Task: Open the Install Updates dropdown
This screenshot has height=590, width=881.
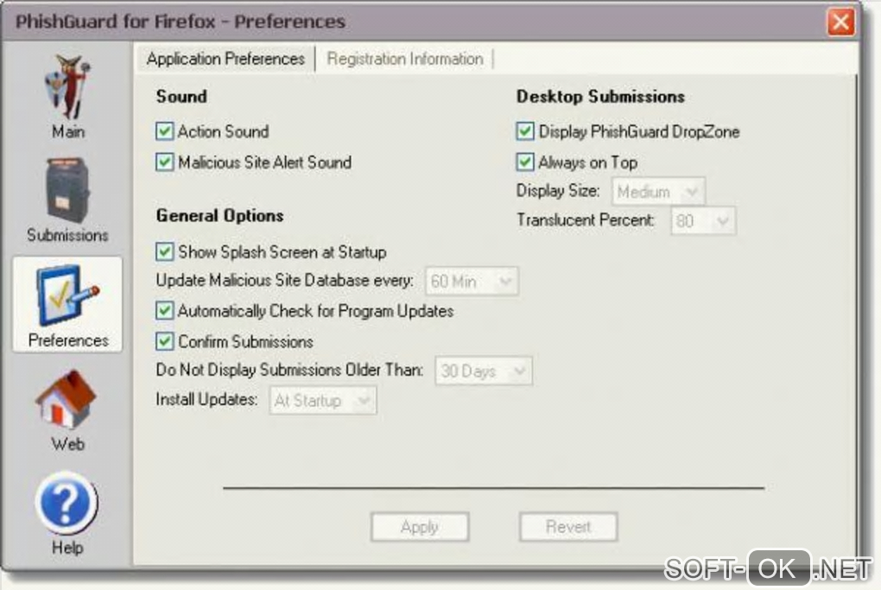Action: click(x=322, y=401)
